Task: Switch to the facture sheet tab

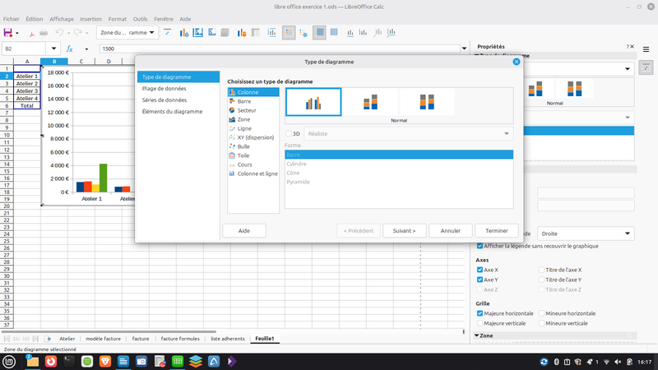Action: (141, 339)
